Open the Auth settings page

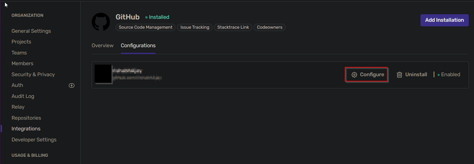click(17, 85)
